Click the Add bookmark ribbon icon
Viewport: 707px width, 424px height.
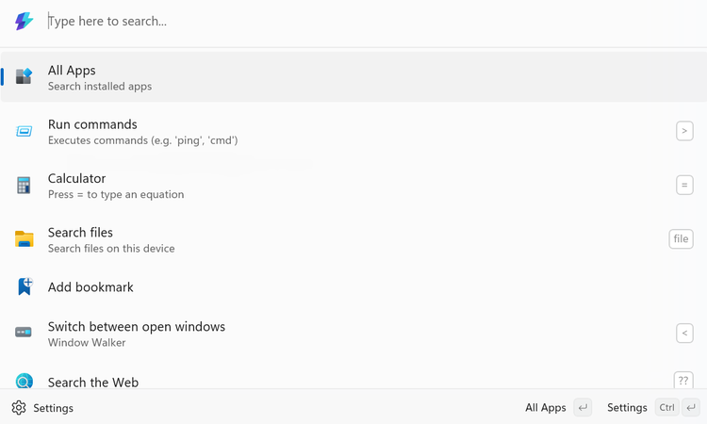pyautogui.click(x=25, y=286)
